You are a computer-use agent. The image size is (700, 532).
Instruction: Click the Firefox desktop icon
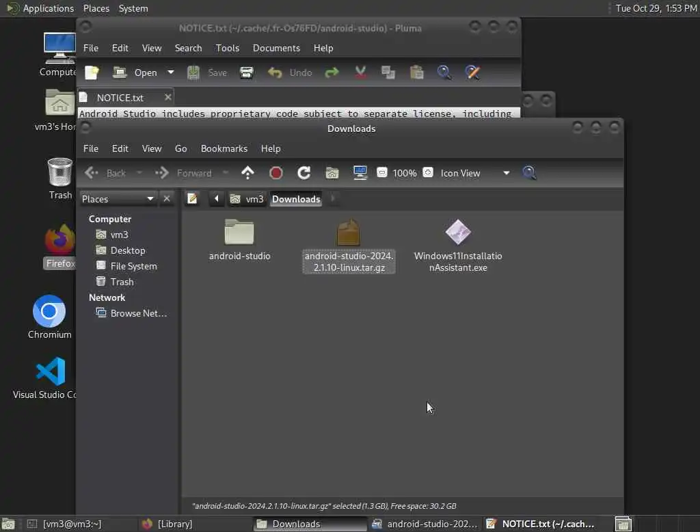point(59,247)
